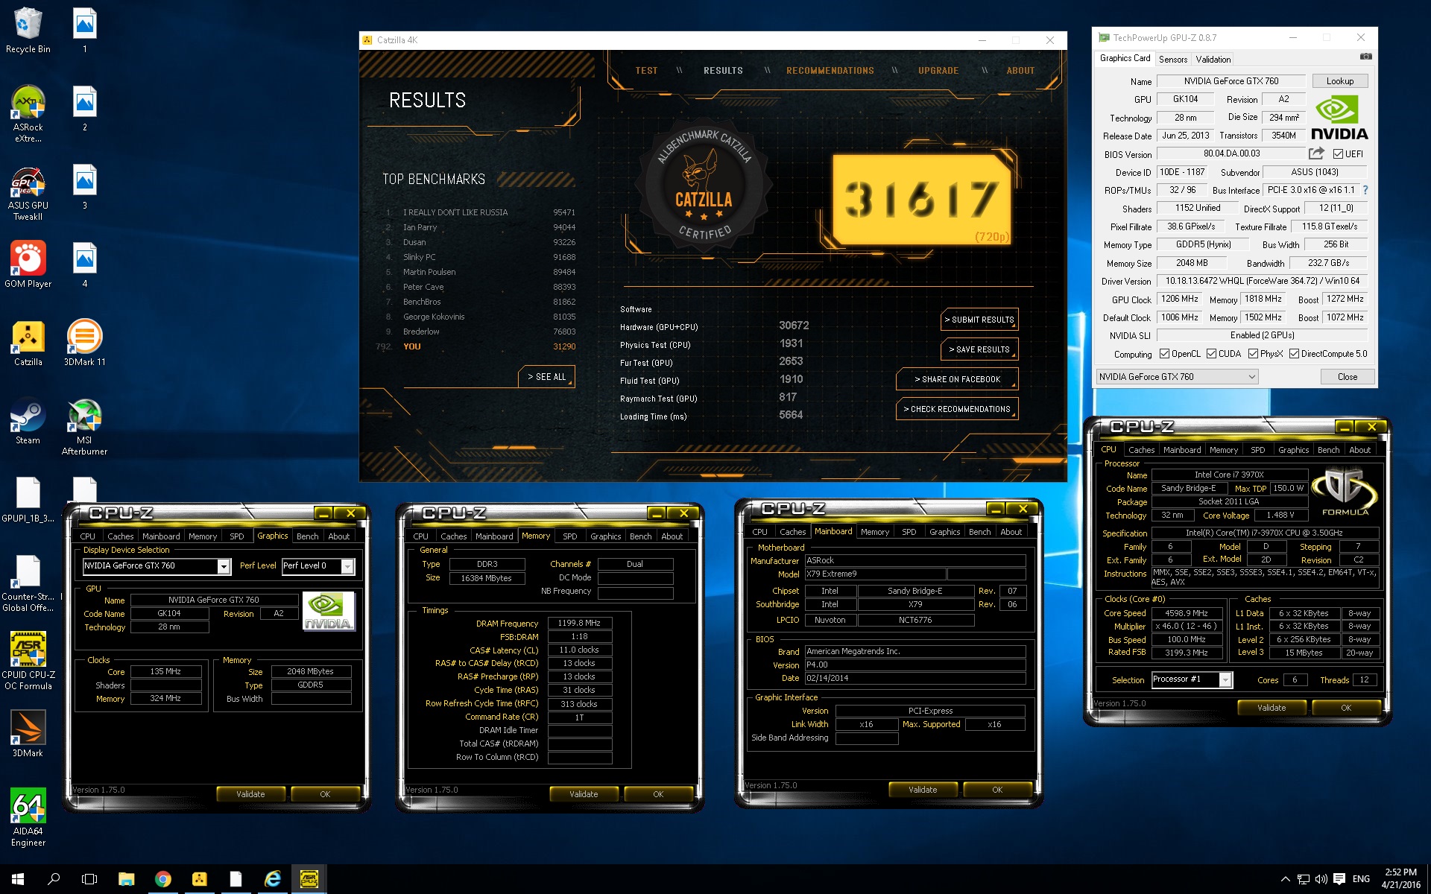Open Catzilla desktop shortcut
The image size is (1431, 894).
point(28,344)
